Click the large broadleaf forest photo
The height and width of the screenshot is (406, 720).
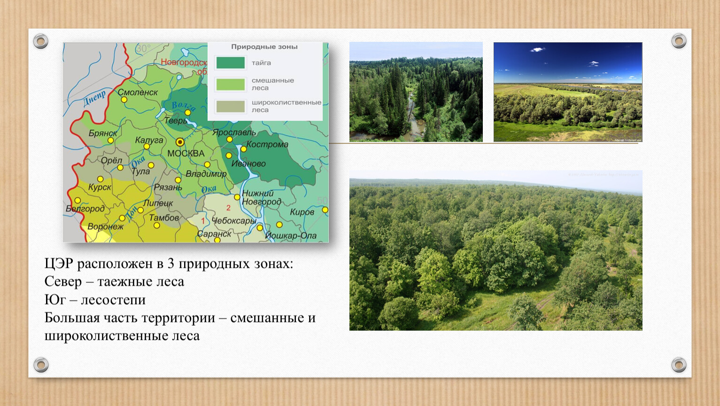point(495,250)
